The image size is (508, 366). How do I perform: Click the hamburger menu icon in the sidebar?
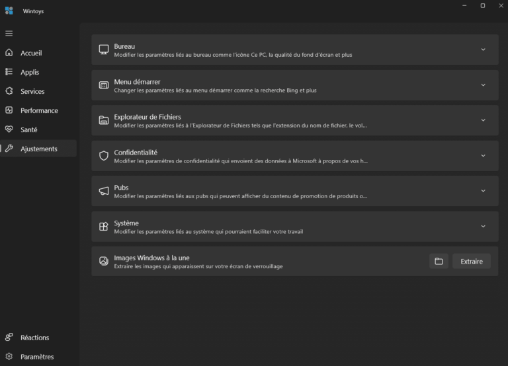9,33
